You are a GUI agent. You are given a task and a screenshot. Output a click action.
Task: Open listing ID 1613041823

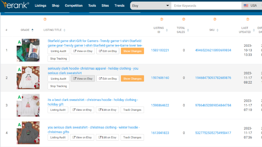[x=160, y=133]
